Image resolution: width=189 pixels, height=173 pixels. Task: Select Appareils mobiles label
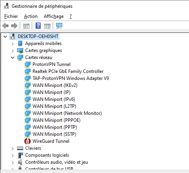[43, 43]
